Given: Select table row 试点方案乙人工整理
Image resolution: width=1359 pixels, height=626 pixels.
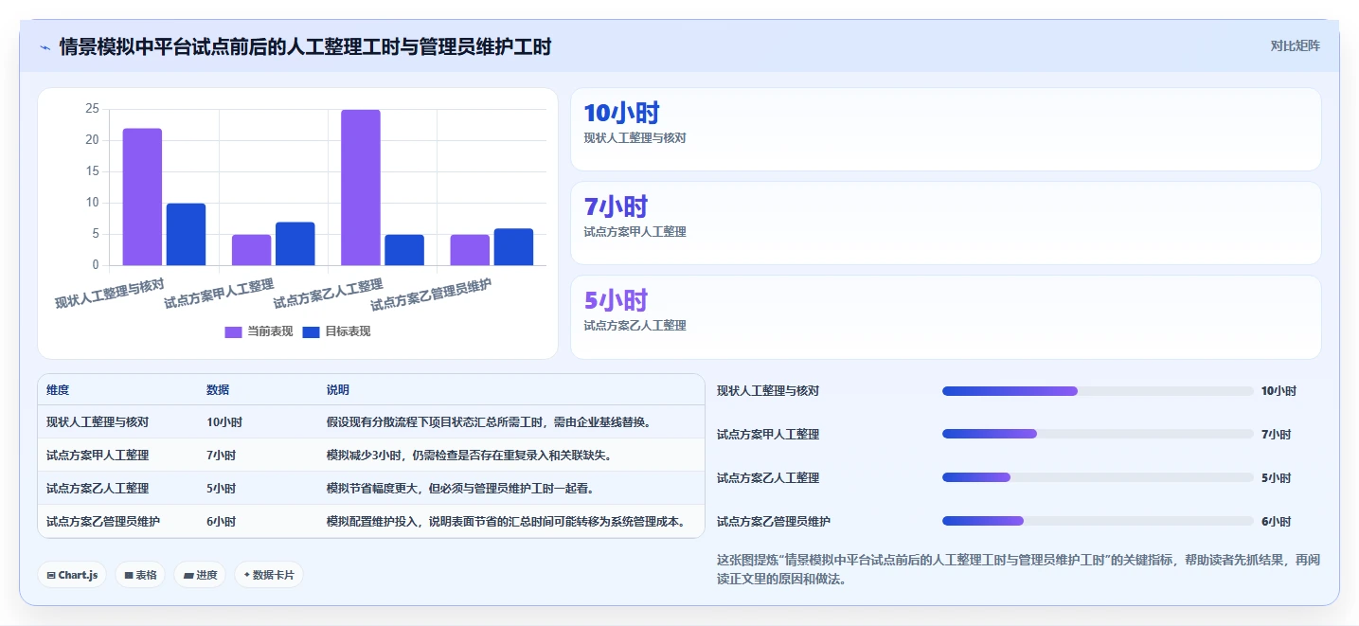Looking at the screenshot, I should [x=371, y=489].
